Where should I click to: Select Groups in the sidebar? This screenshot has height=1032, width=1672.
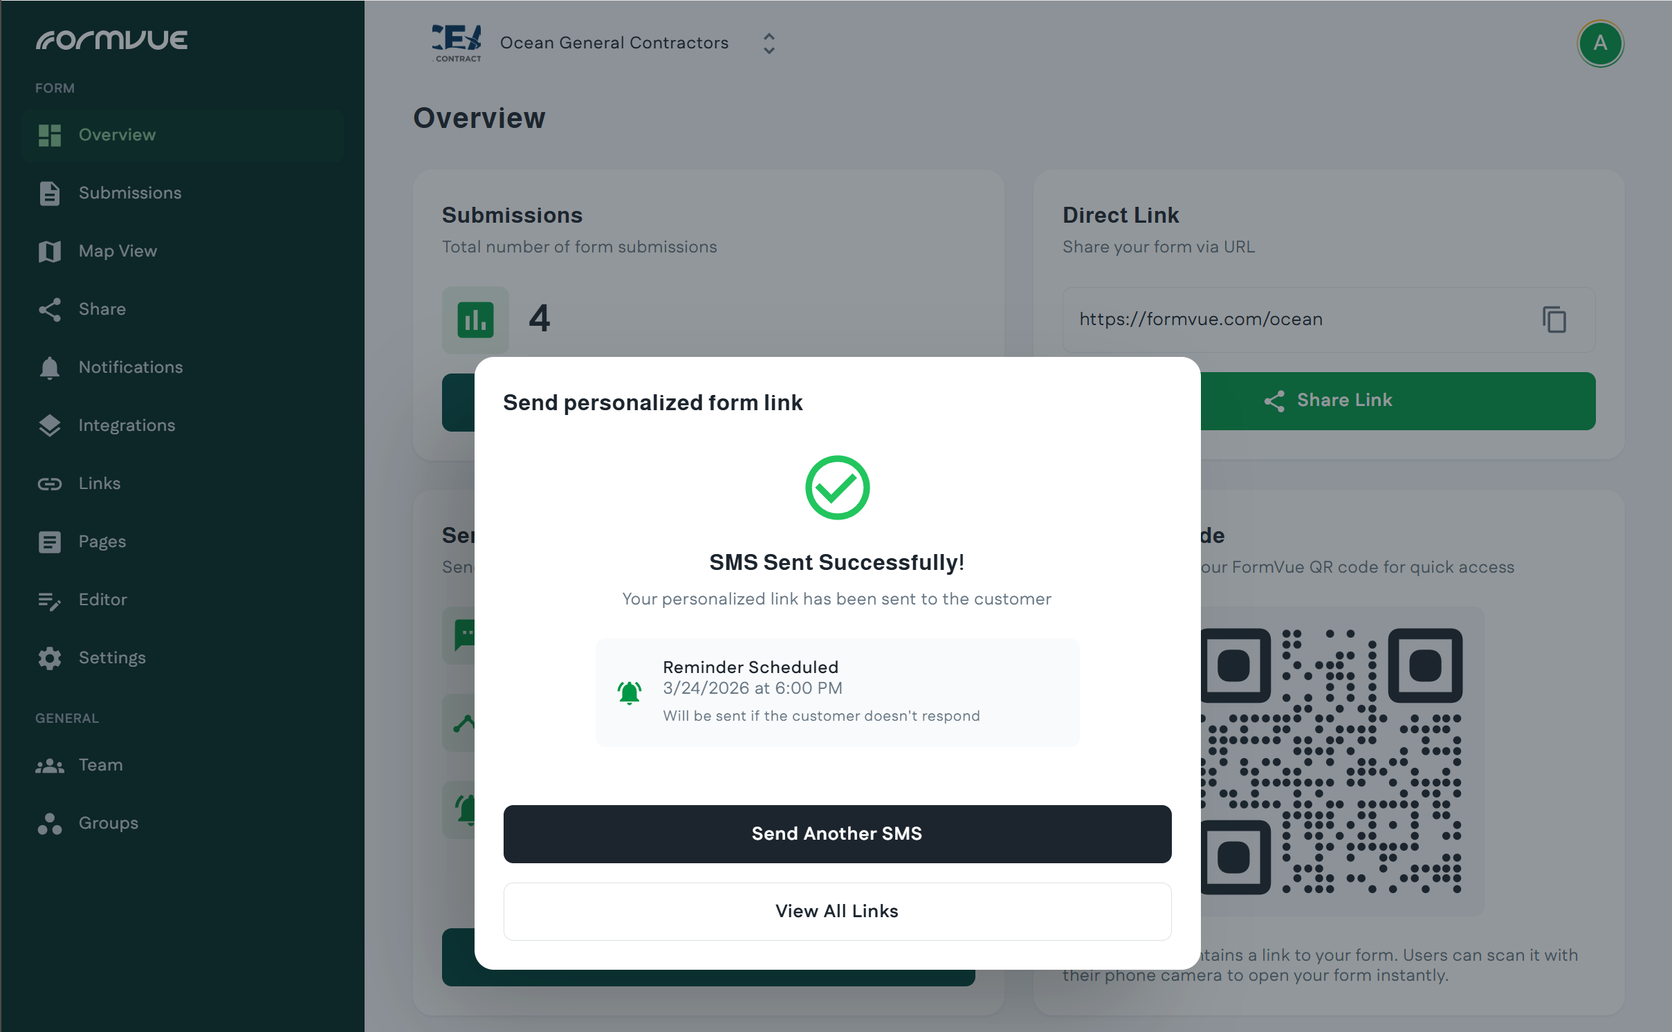[x=108, y=823]
